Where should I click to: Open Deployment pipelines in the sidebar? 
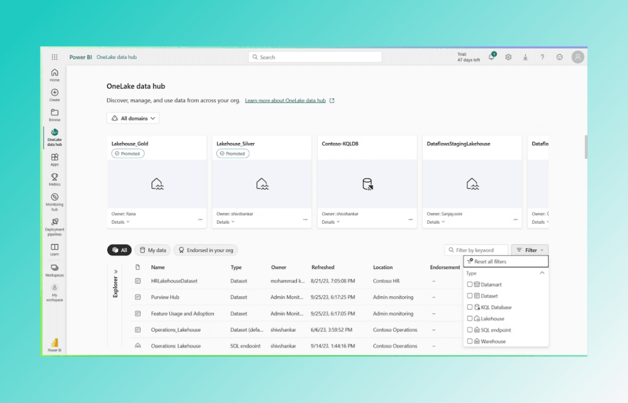pos(55,227)
